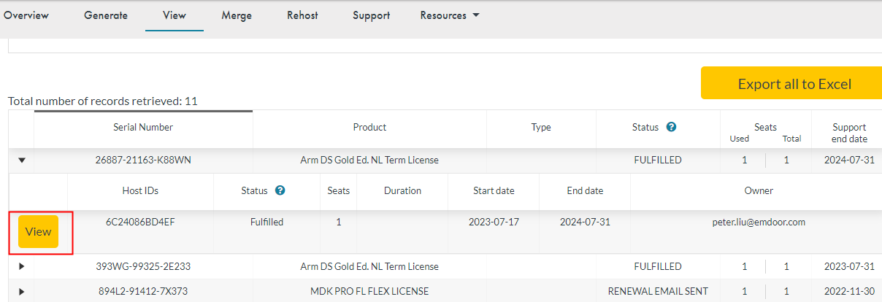This screenshot has height=302, width=882.
Task: Click help icon next to Status column header
Action: pyautogui.click(x=671, y=127)
